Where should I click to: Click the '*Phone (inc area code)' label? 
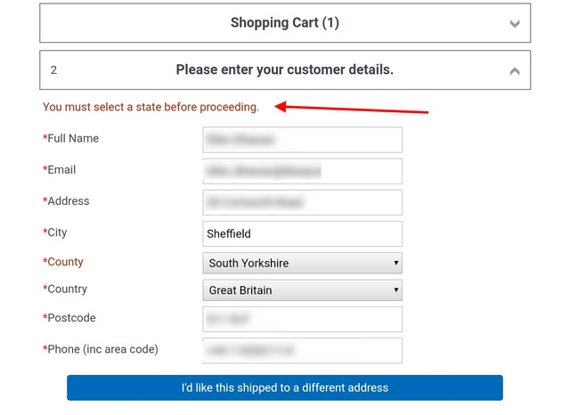[101, 349]
